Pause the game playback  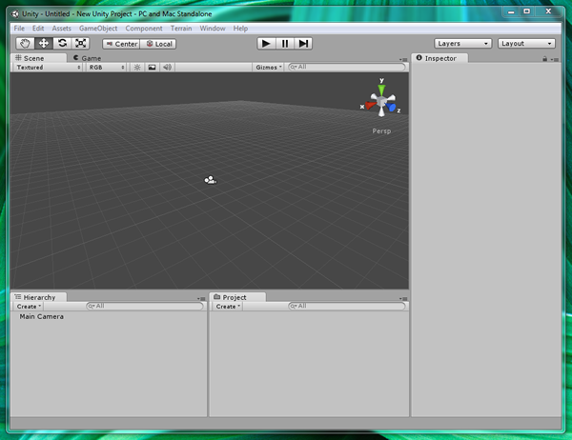284,44
